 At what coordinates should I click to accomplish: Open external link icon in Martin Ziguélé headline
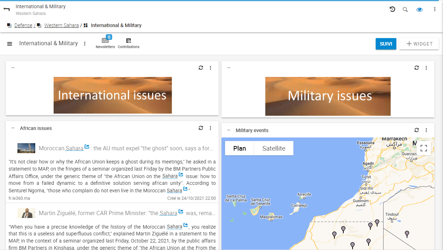point(181,212)
